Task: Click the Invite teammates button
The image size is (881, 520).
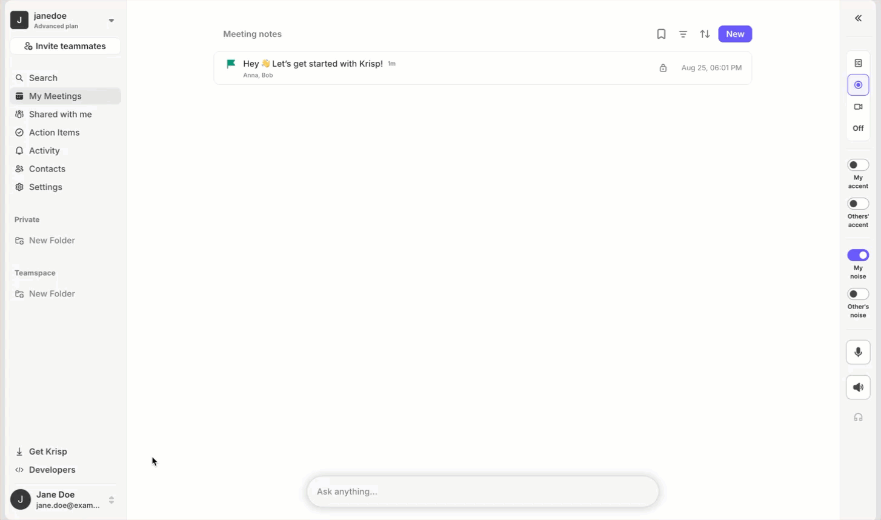Action: [65, 46]
